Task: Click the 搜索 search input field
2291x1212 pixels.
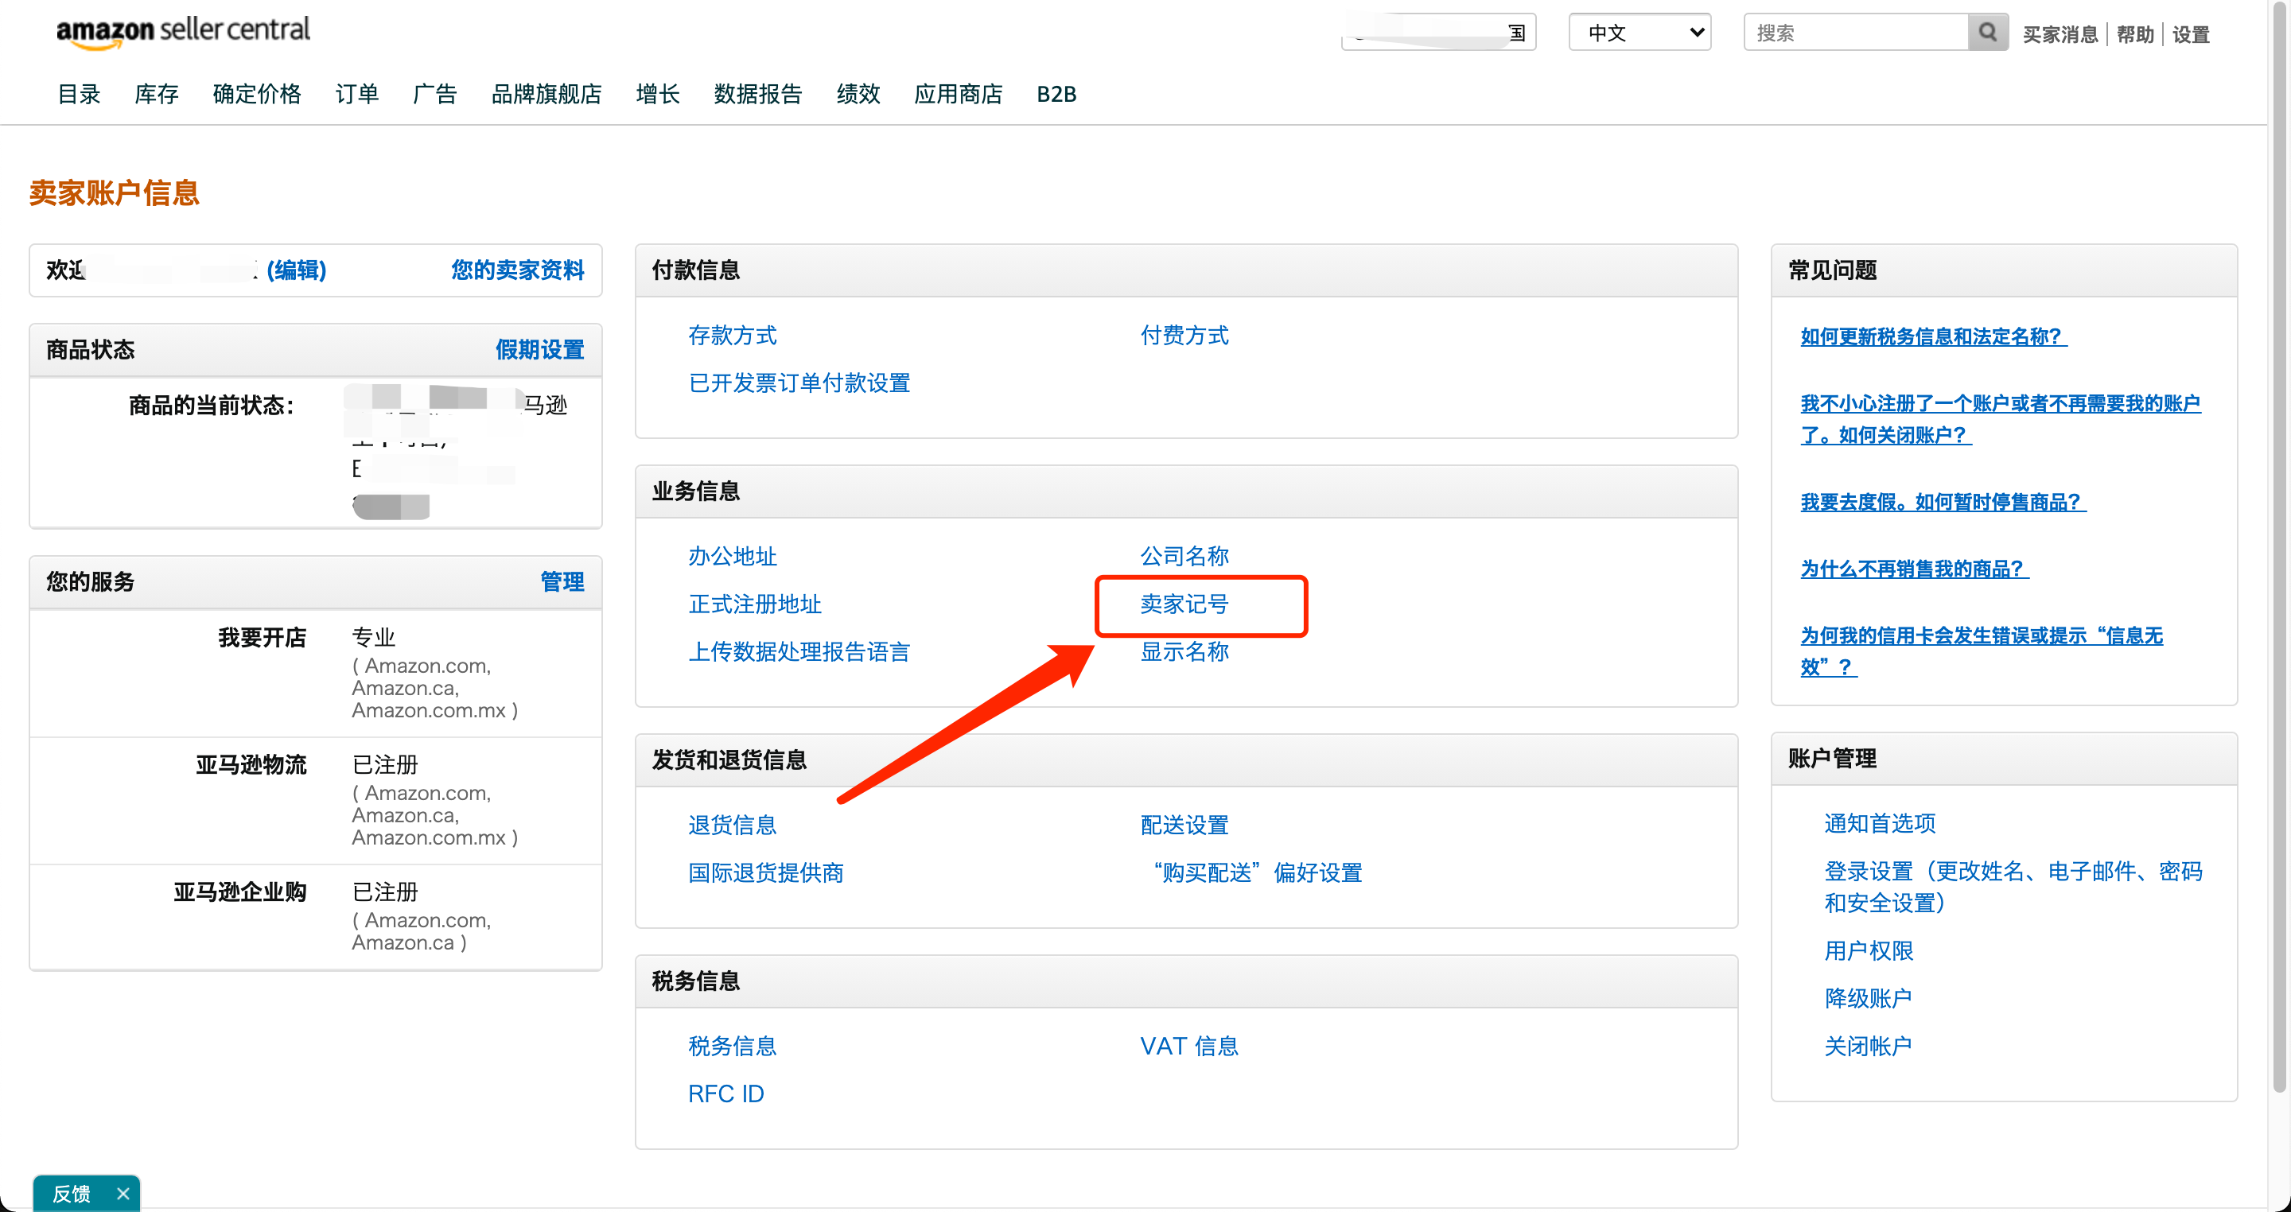Action: point(1855,33)
